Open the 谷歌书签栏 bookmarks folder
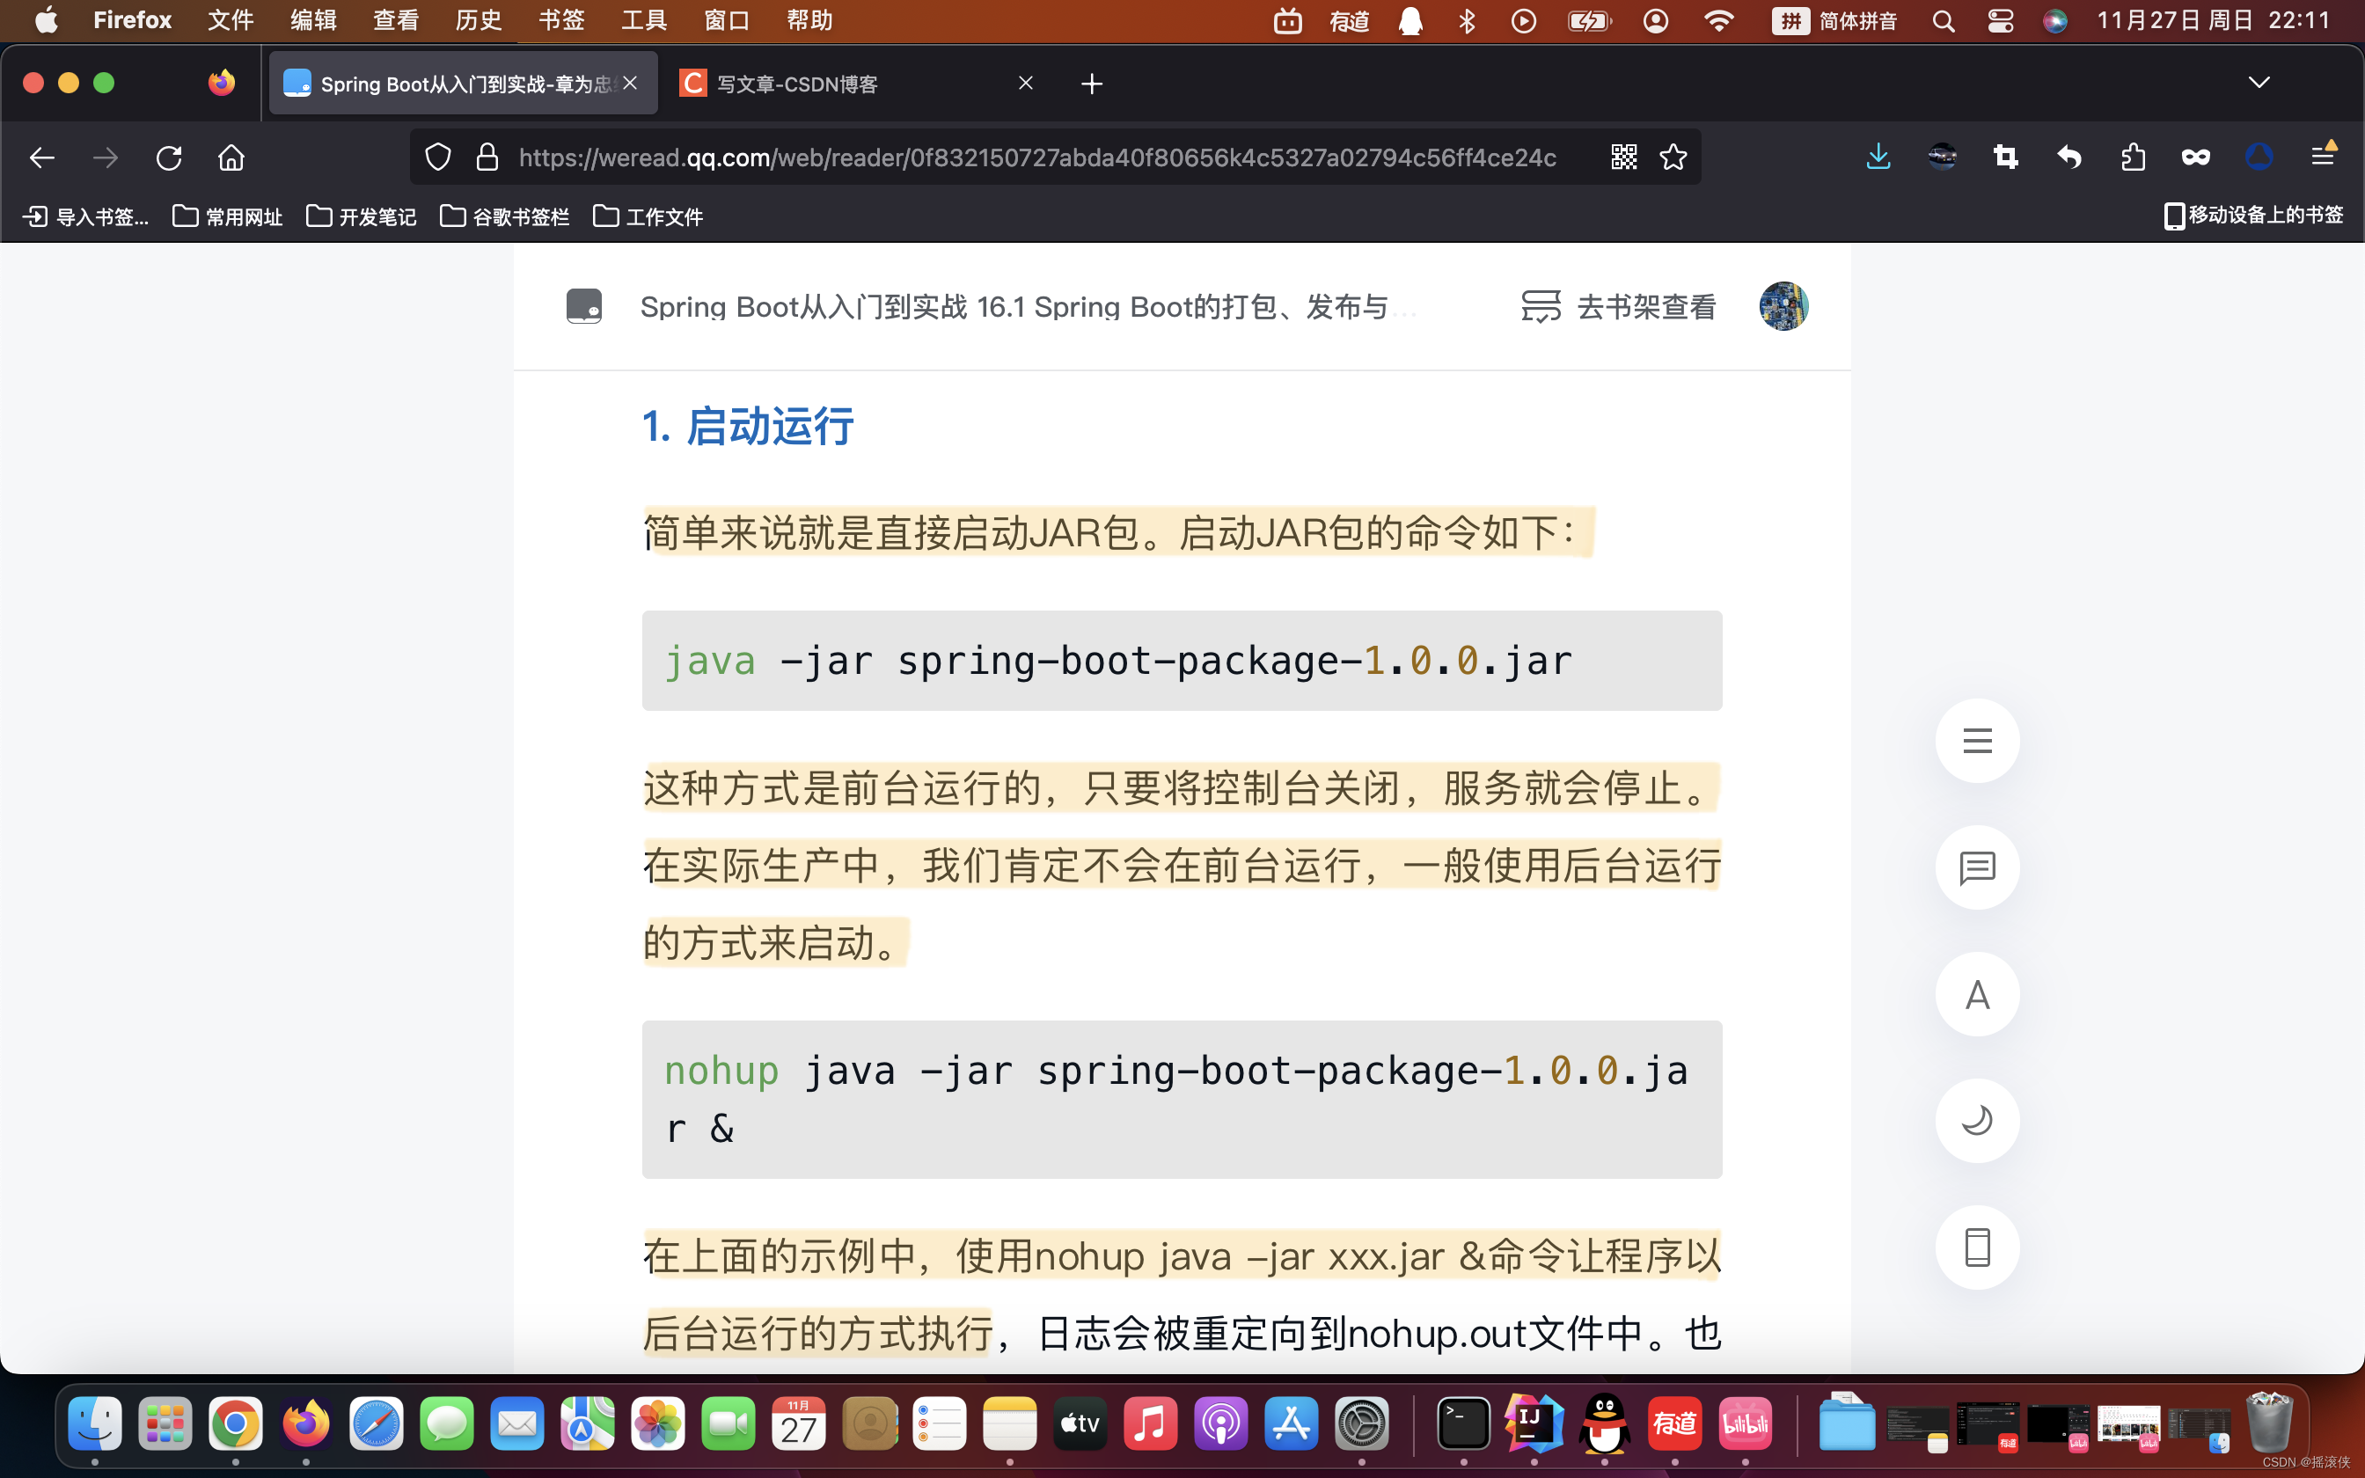 pos(504,216)
